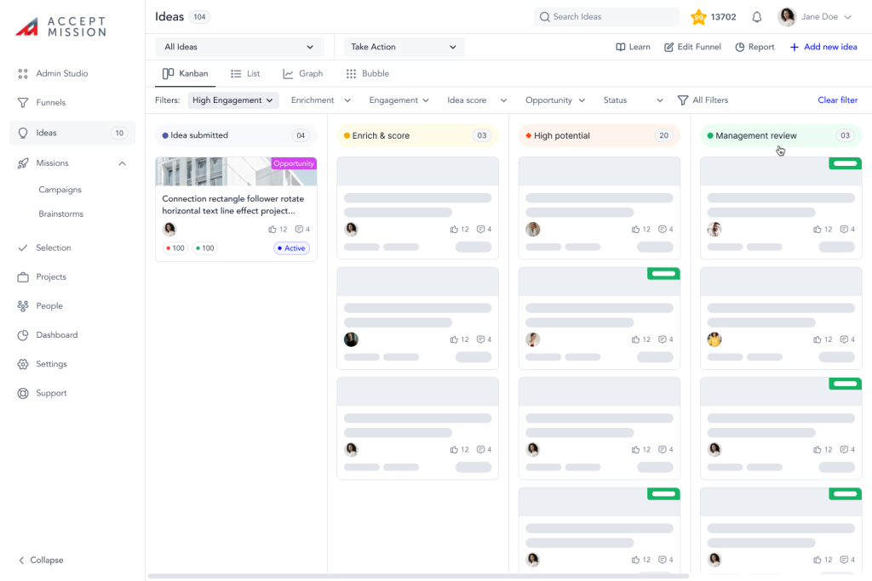872x581 pixels.
Task: Click the Clear filter link
Action: click(x=837, y=100)
